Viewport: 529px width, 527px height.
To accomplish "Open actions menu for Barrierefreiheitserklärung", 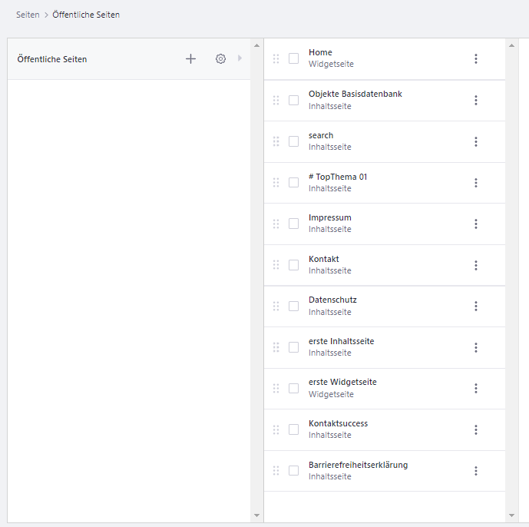I will [x=476, y=471].
